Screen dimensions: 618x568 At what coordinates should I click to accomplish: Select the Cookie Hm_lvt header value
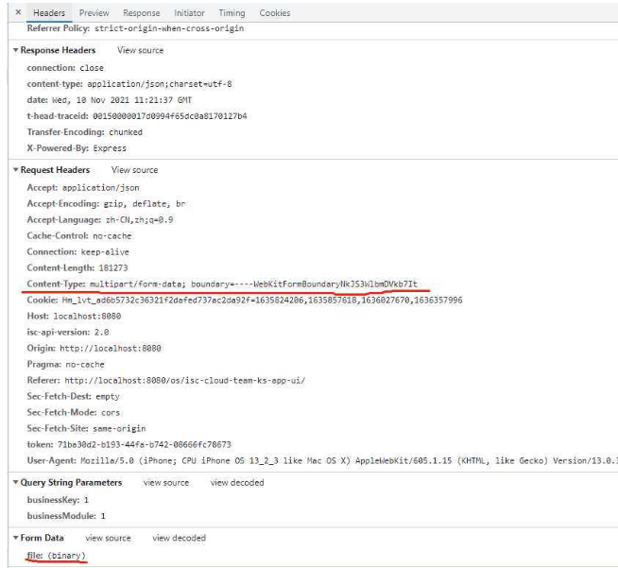pyautogui.click(x=262, y=300)
